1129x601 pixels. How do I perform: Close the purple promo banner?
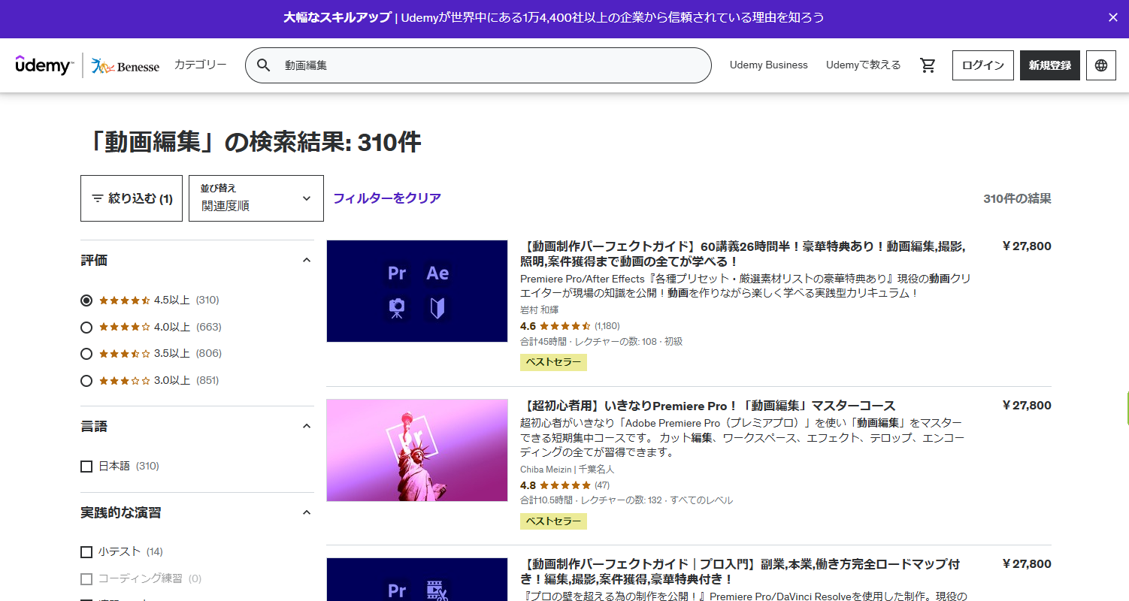pyautogui.click(x=1113, y=17)
